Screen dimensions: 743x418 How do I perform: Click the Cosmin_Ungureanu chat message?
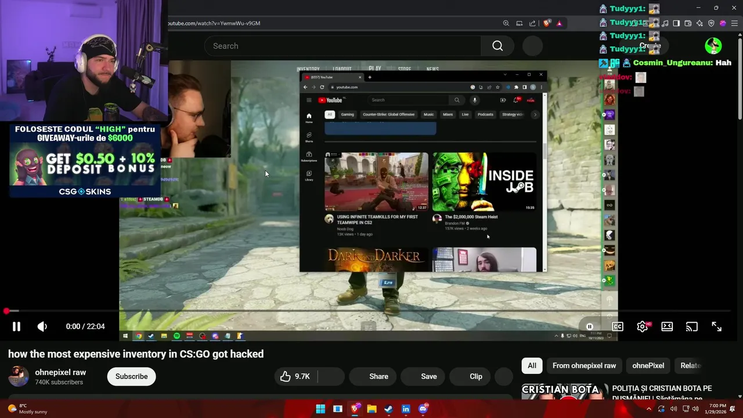tap(665, 63)
